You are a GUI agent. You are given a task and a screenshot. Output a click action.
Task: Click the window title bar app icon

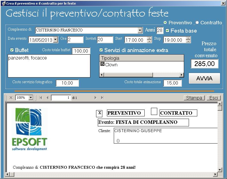click(3, 3)
